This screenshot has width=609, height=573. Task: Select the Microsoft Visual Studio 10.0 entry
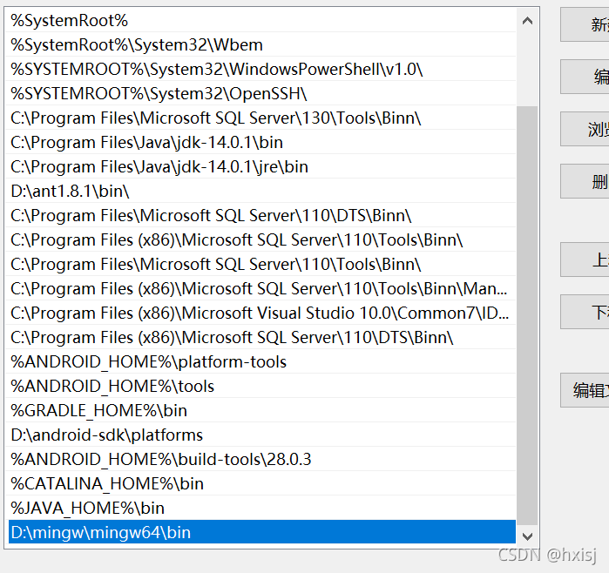(261, 313)
